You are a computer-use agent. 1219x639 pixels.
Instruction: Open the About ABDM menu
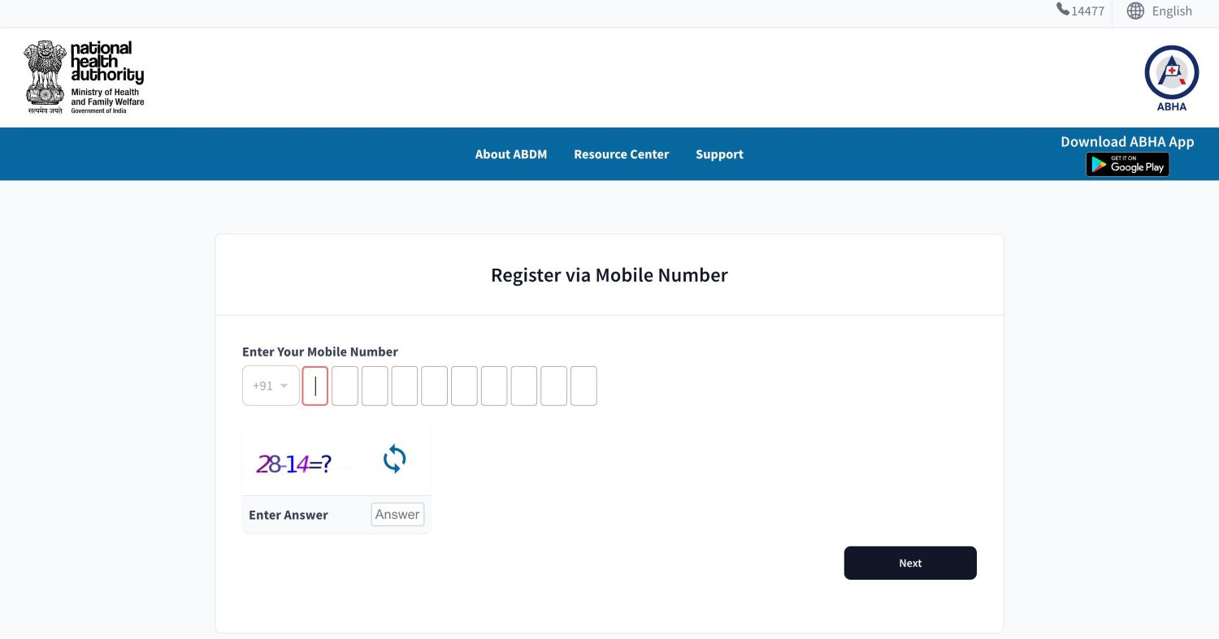pos(511,154)
